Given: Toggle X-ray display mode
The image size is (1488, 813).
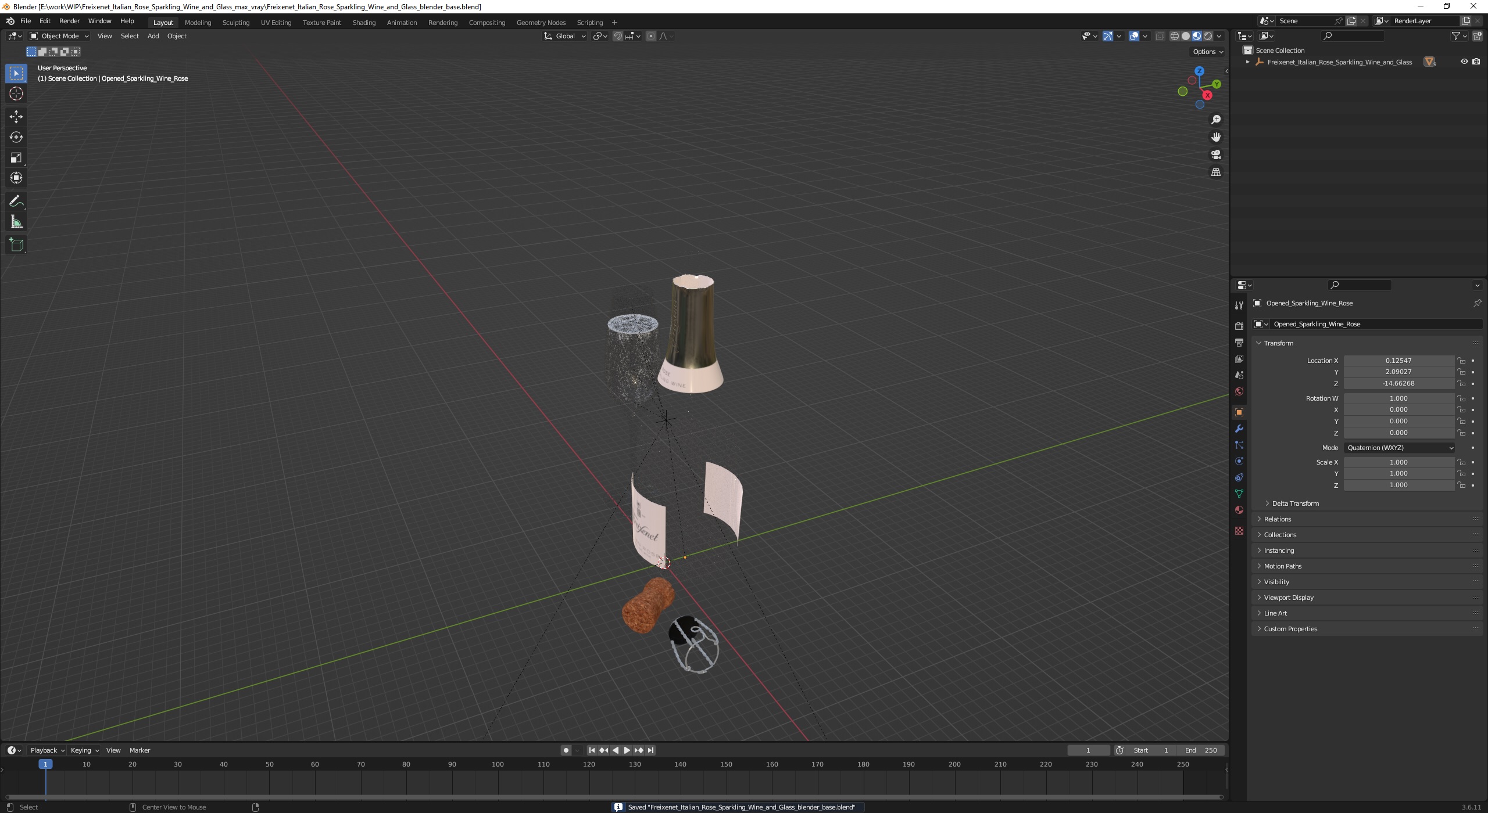Looking at the screenshot, I should pyautogui.click(x=1160, y=36).
